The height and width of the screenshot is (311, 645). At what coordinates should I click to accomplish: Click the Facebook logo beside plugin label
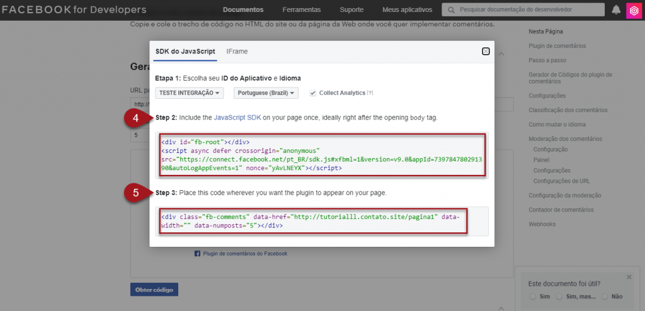tap(197, 254)
